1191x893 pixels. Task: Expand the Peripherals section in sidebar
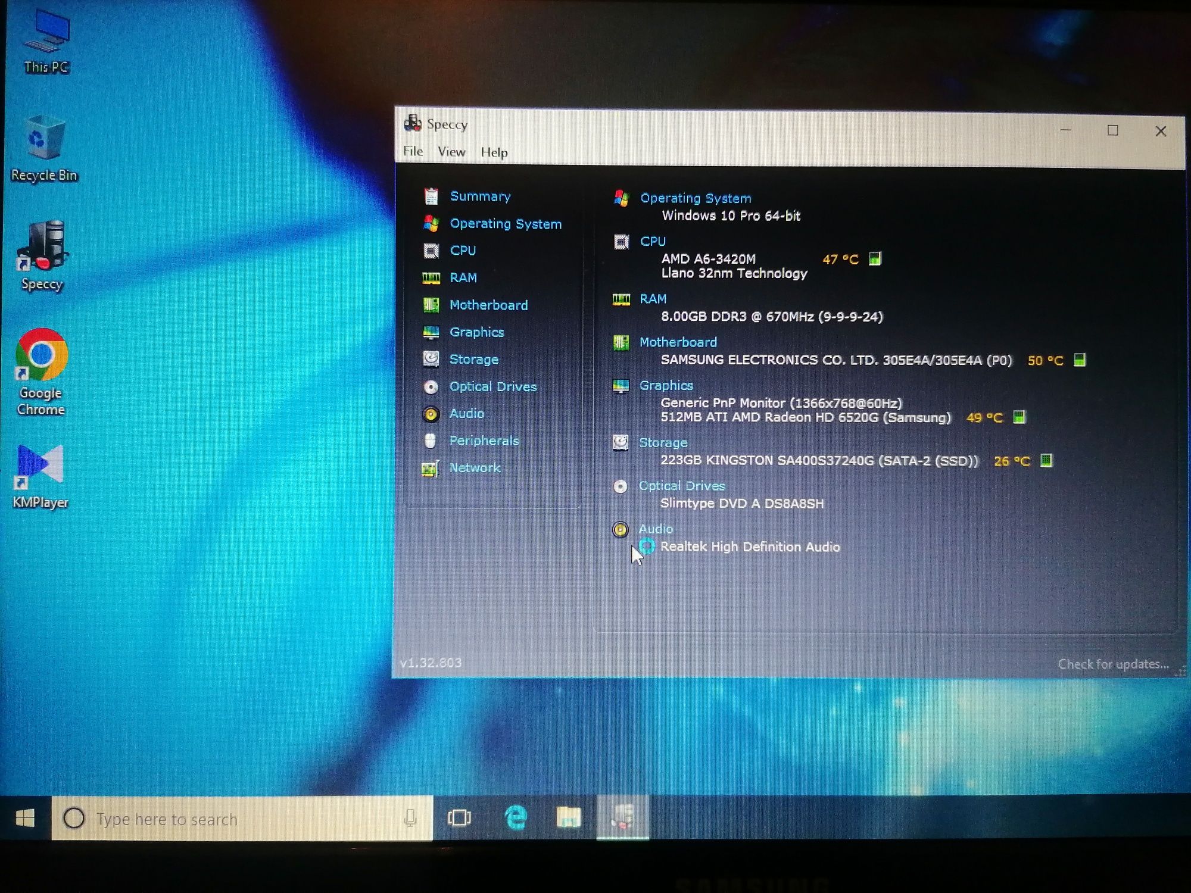[485, 441]
